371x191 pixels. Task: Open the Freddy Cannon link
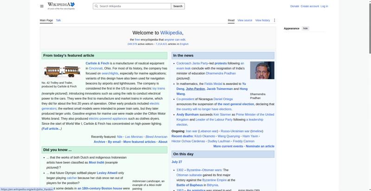coord(244,141)
